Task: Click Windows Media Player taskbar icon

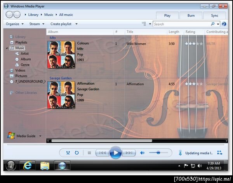Action: tap(62, 165)
